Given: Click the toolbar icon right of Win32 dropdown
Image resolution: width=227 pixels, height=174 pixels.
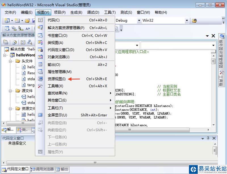Looking at the screenshot, I should [194, 21].
